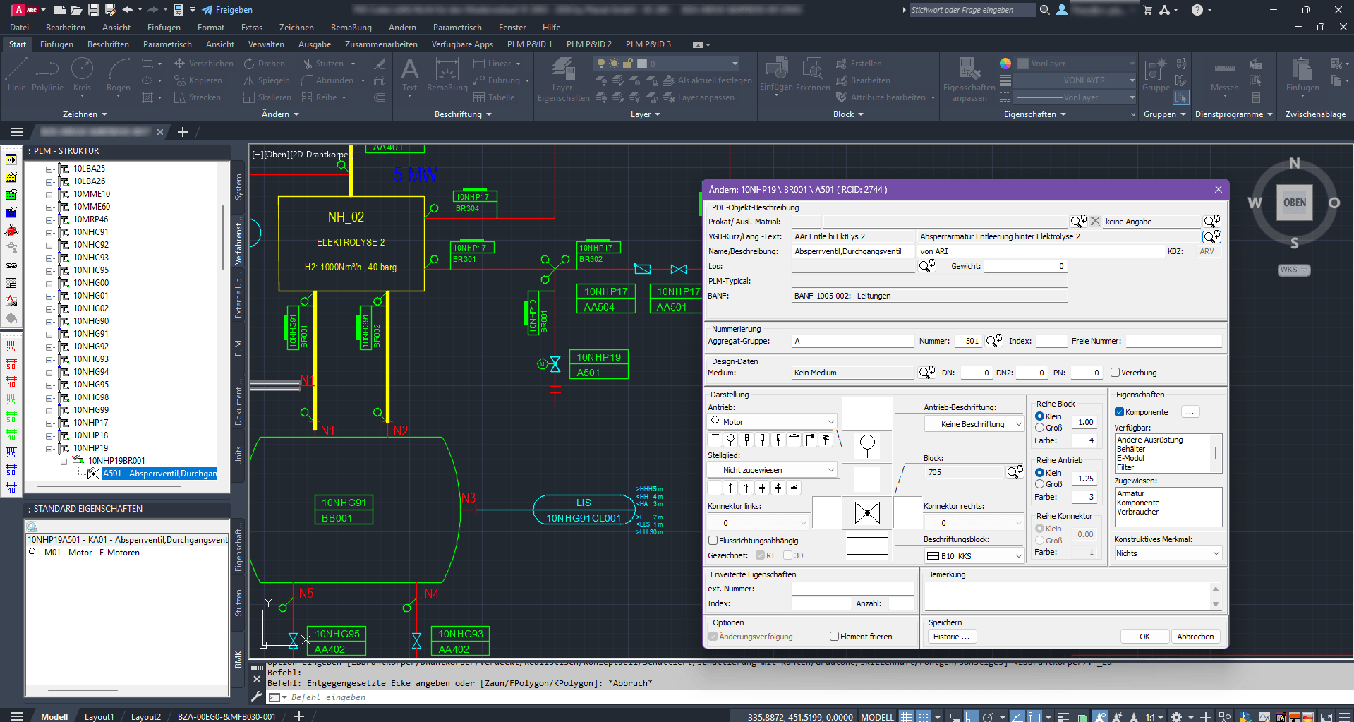Click the Bemaßung dimension tool

click(x=447, y=75)
